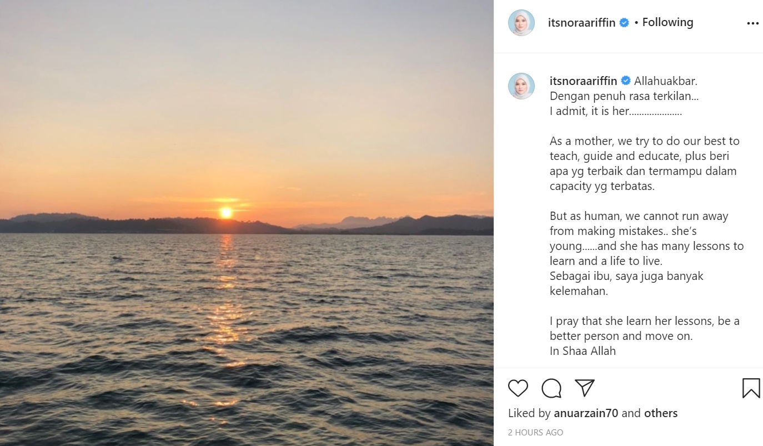
Task: Click the sun in the photo
Action: (226, 212)
